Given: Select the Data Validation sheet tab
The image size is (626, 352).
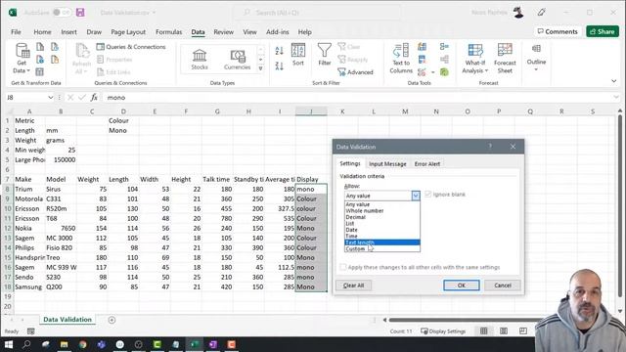Looking at the screenshot, I should point(67,320).
